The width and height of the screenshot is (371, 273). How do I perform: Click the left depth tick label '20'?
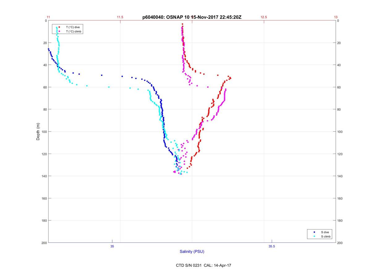point(45,43)
